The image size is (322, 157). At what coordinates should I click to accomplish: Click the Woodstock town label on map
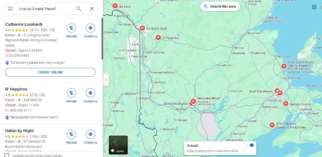pos(157,92)
